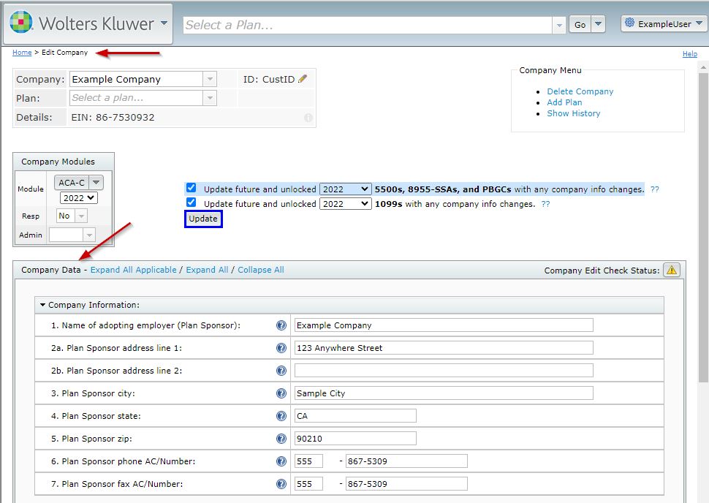This screenshot has width=709, height=503.
Task: Click the Plan Sponsor address line 1 field
Action: tap(444, 348)
